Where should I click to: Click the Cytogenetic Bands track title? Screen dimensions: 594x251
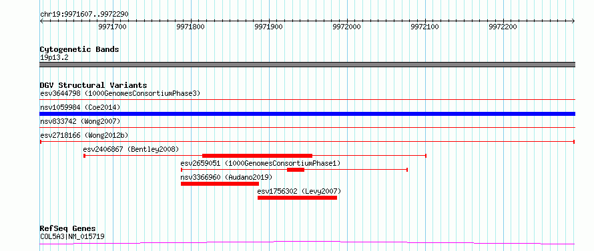79,49
